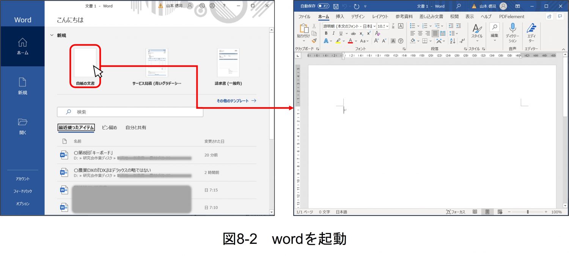Toggle the AutoSave switch off/on

324,6
